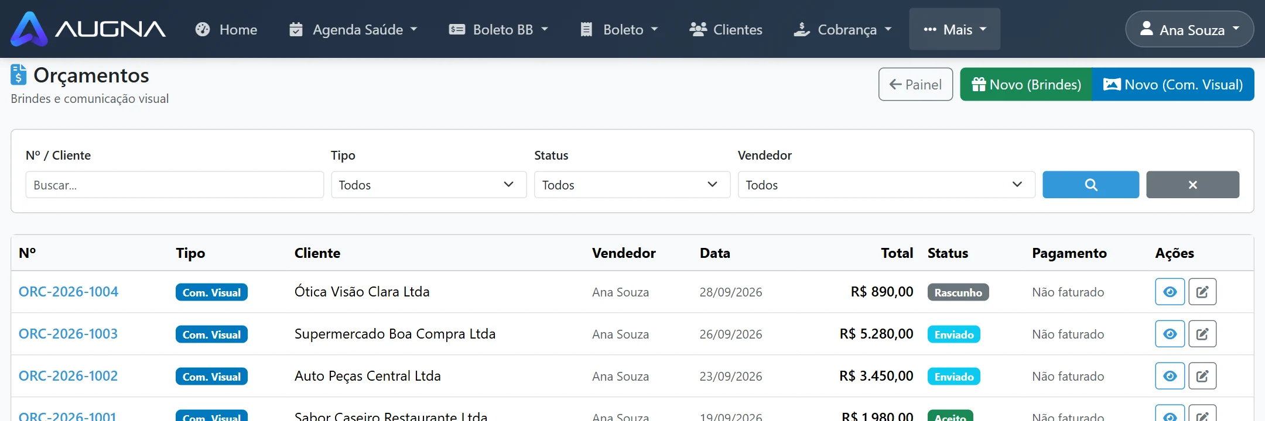Open the Vendedor filter dropdown

coord(887,185)
